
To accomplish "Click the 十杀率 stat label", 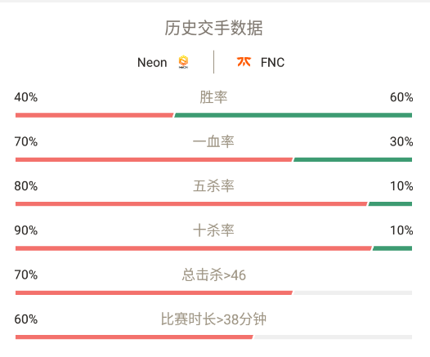I will 213,230.
